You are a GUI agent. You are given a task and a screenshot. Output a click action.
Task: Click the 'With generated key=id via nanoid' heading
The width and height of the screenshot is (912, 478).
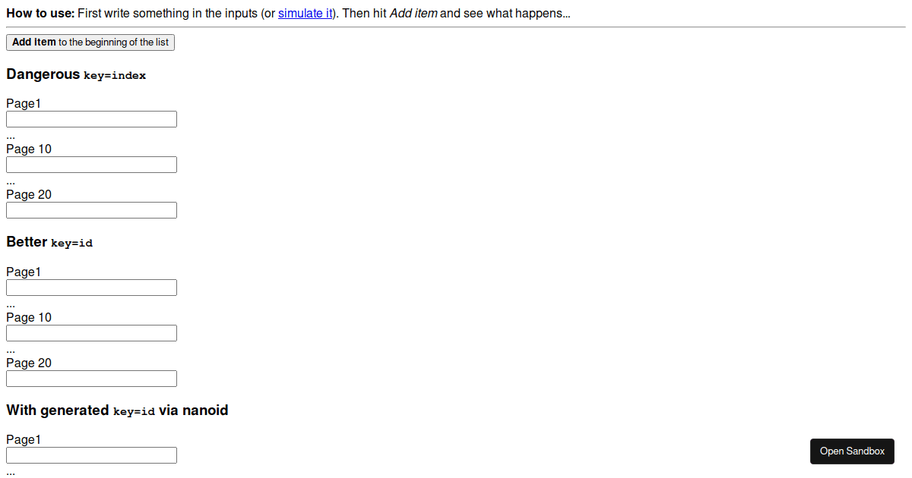117,410
